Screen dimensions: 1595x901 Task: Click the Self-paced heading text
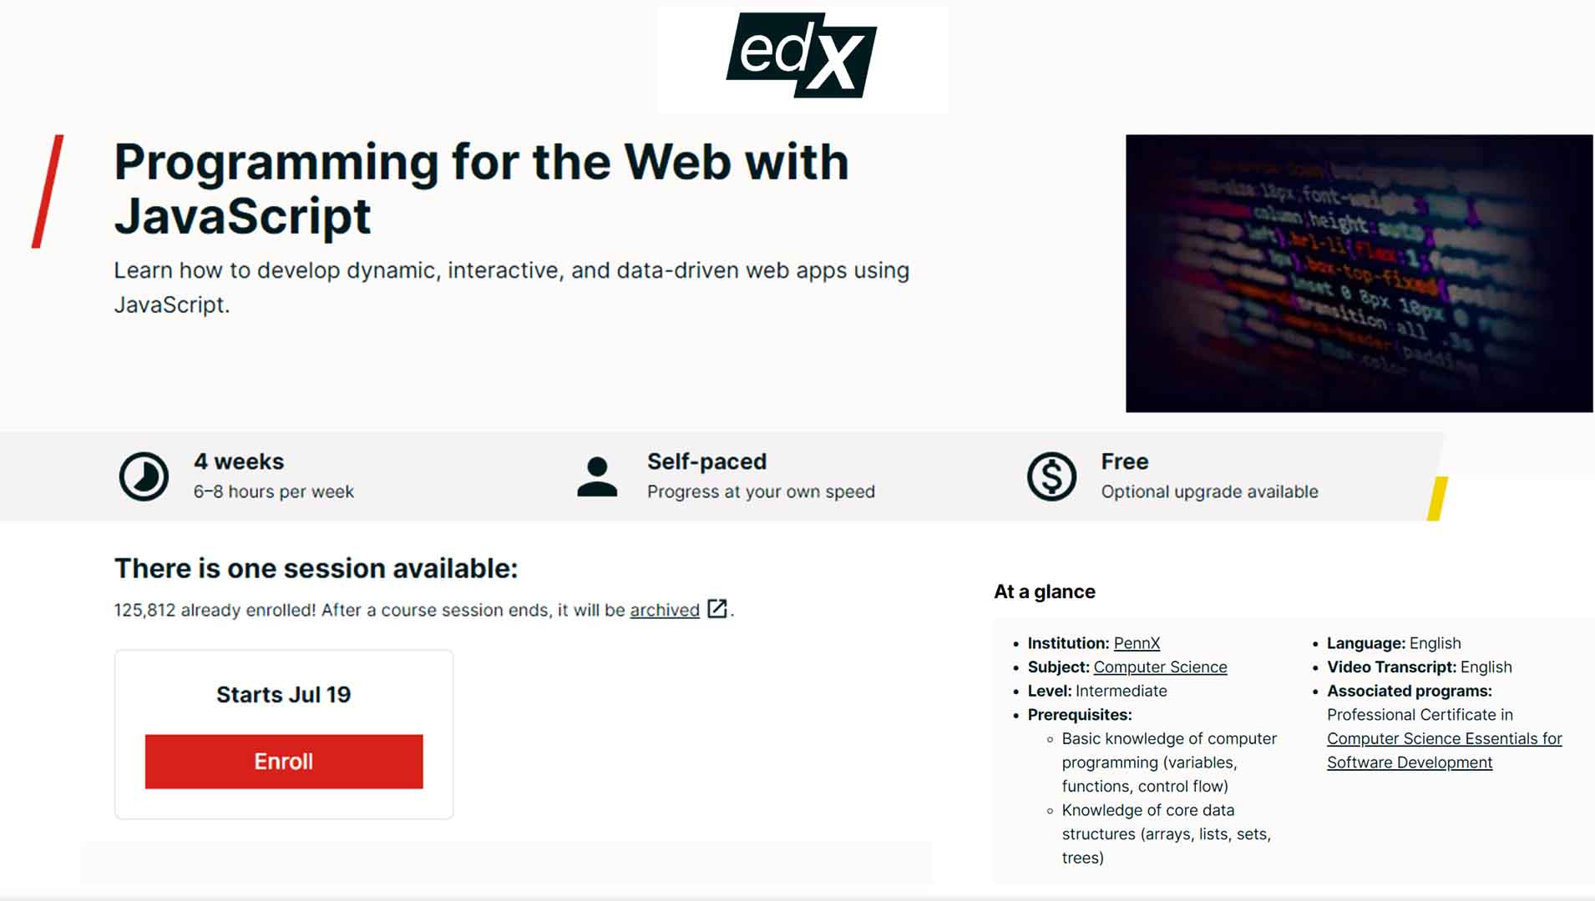(x=706, y=461)
